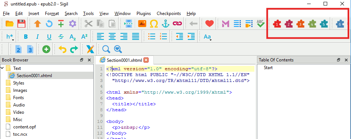Click the grey back arrow icon

193,23
